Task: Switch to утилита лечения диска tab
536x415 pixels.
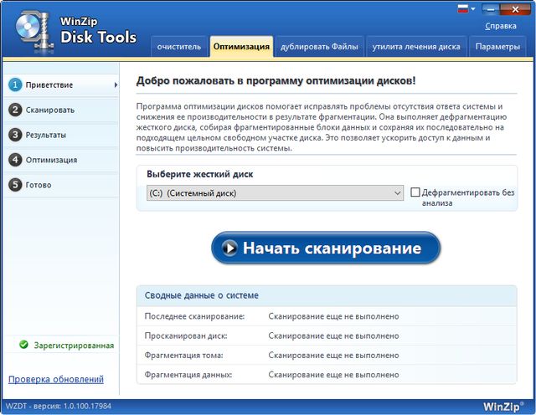Action: pyautogui.click(x=416, y=47)
